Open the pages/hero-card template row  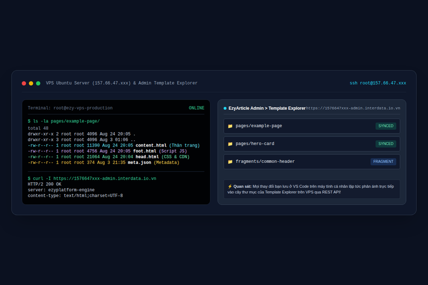[312, 144]
